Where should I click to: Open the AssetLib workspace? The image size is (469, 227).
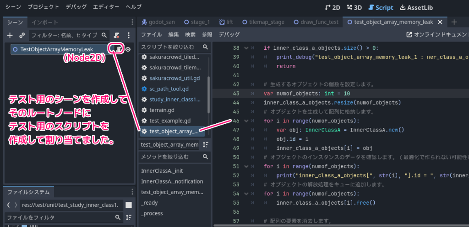coord(416,7)
